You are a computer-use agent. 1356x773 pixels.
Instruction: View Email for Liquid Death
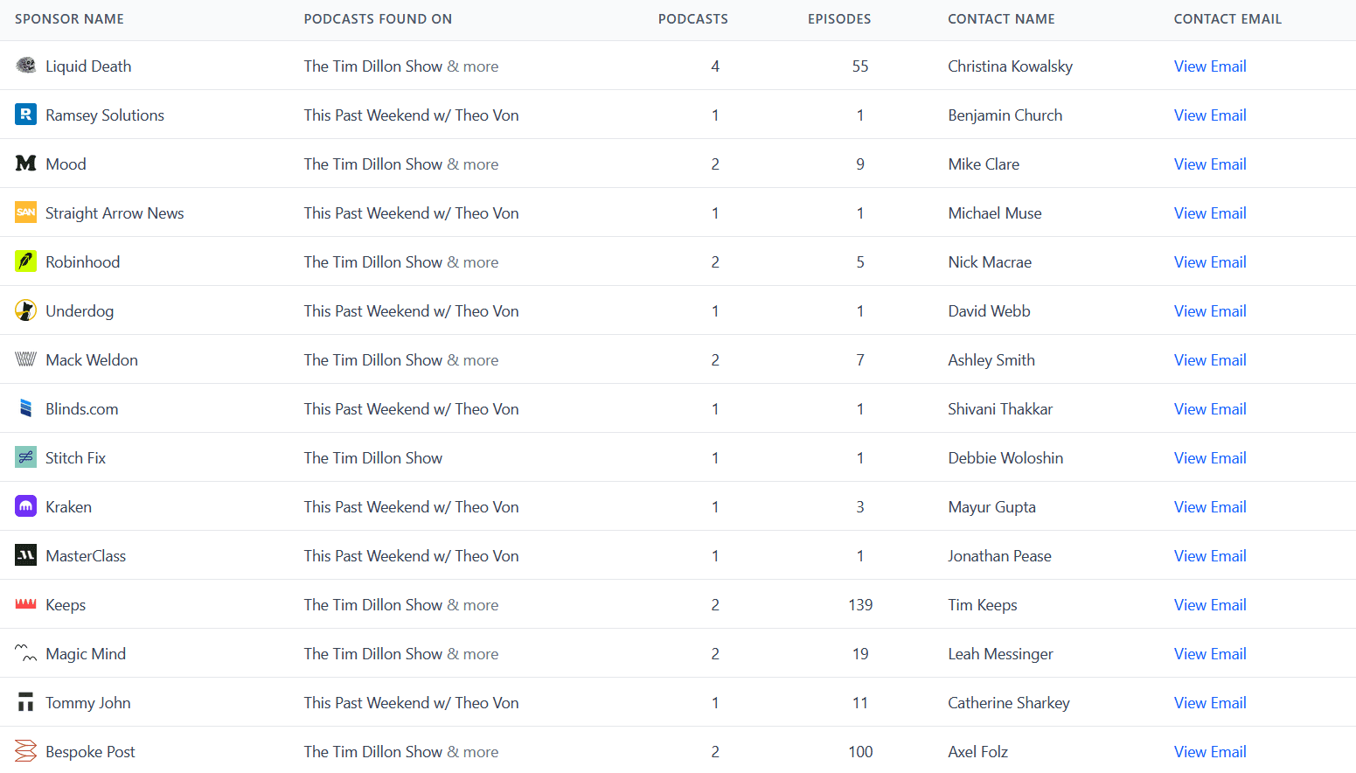[x=1210, y=66]
